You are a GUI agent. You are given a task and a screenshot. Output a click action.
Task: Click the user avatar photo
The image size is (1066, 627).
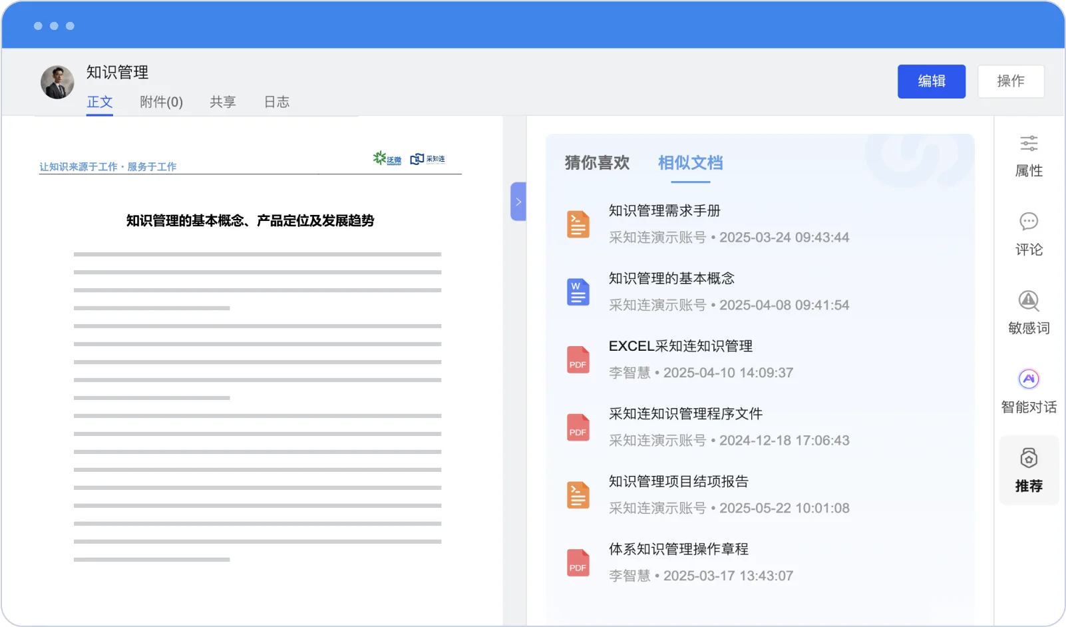pos(57,82)
